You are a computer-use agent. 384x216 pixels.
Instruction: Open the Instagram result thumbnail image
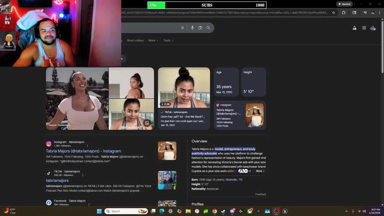(x=167, y=151)
